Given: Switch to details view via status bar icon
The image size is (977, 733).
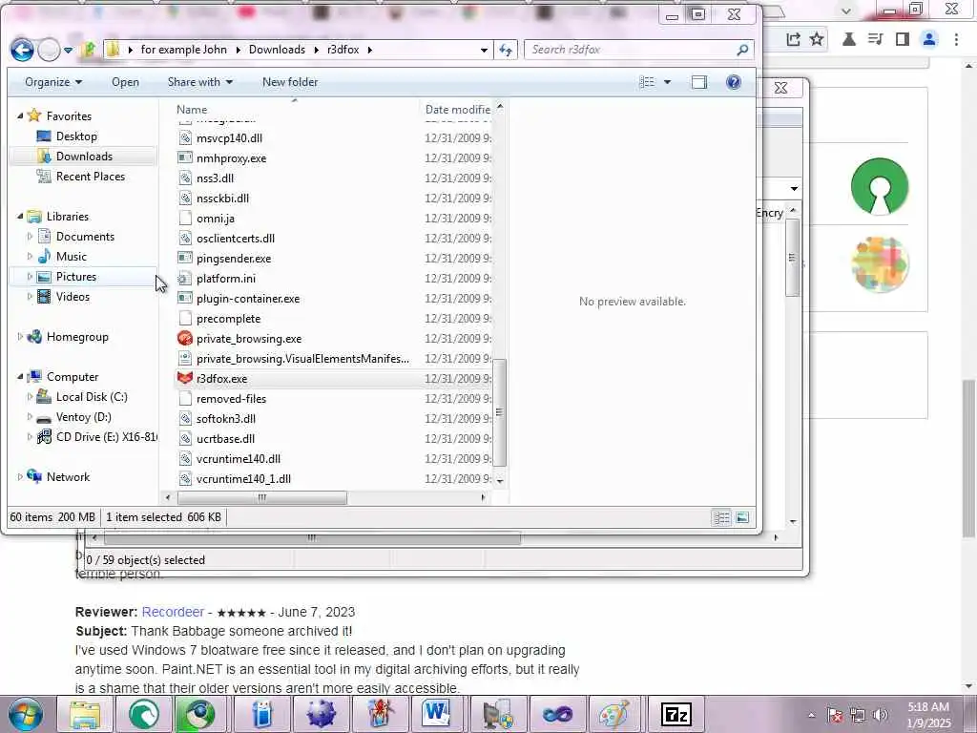Looking at the screenshot, I should click(x=721, y=517).
